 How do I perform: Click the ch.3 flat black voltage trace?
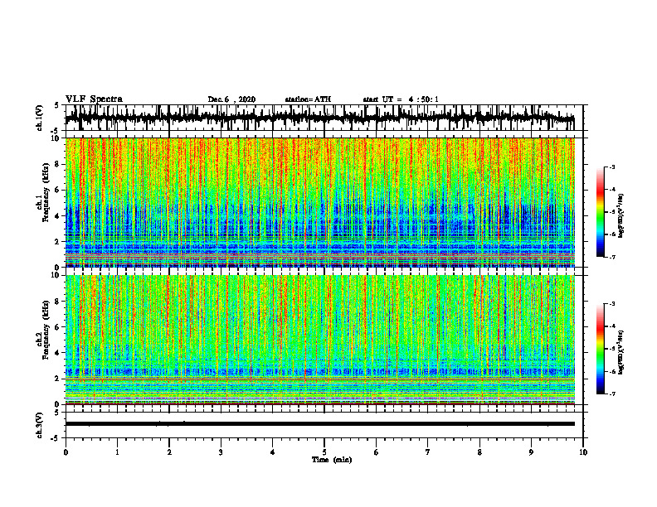tap(320, 424)
